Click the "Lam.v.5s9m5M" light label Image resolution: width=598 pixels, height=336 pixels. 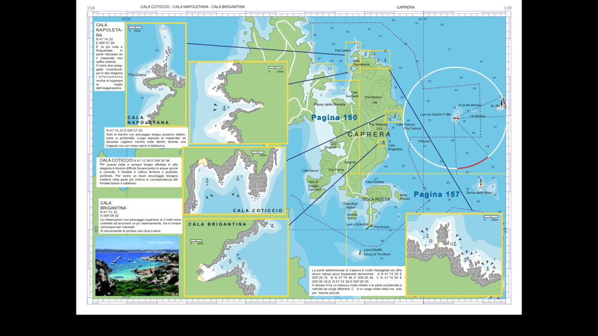(x=357, y=224)
